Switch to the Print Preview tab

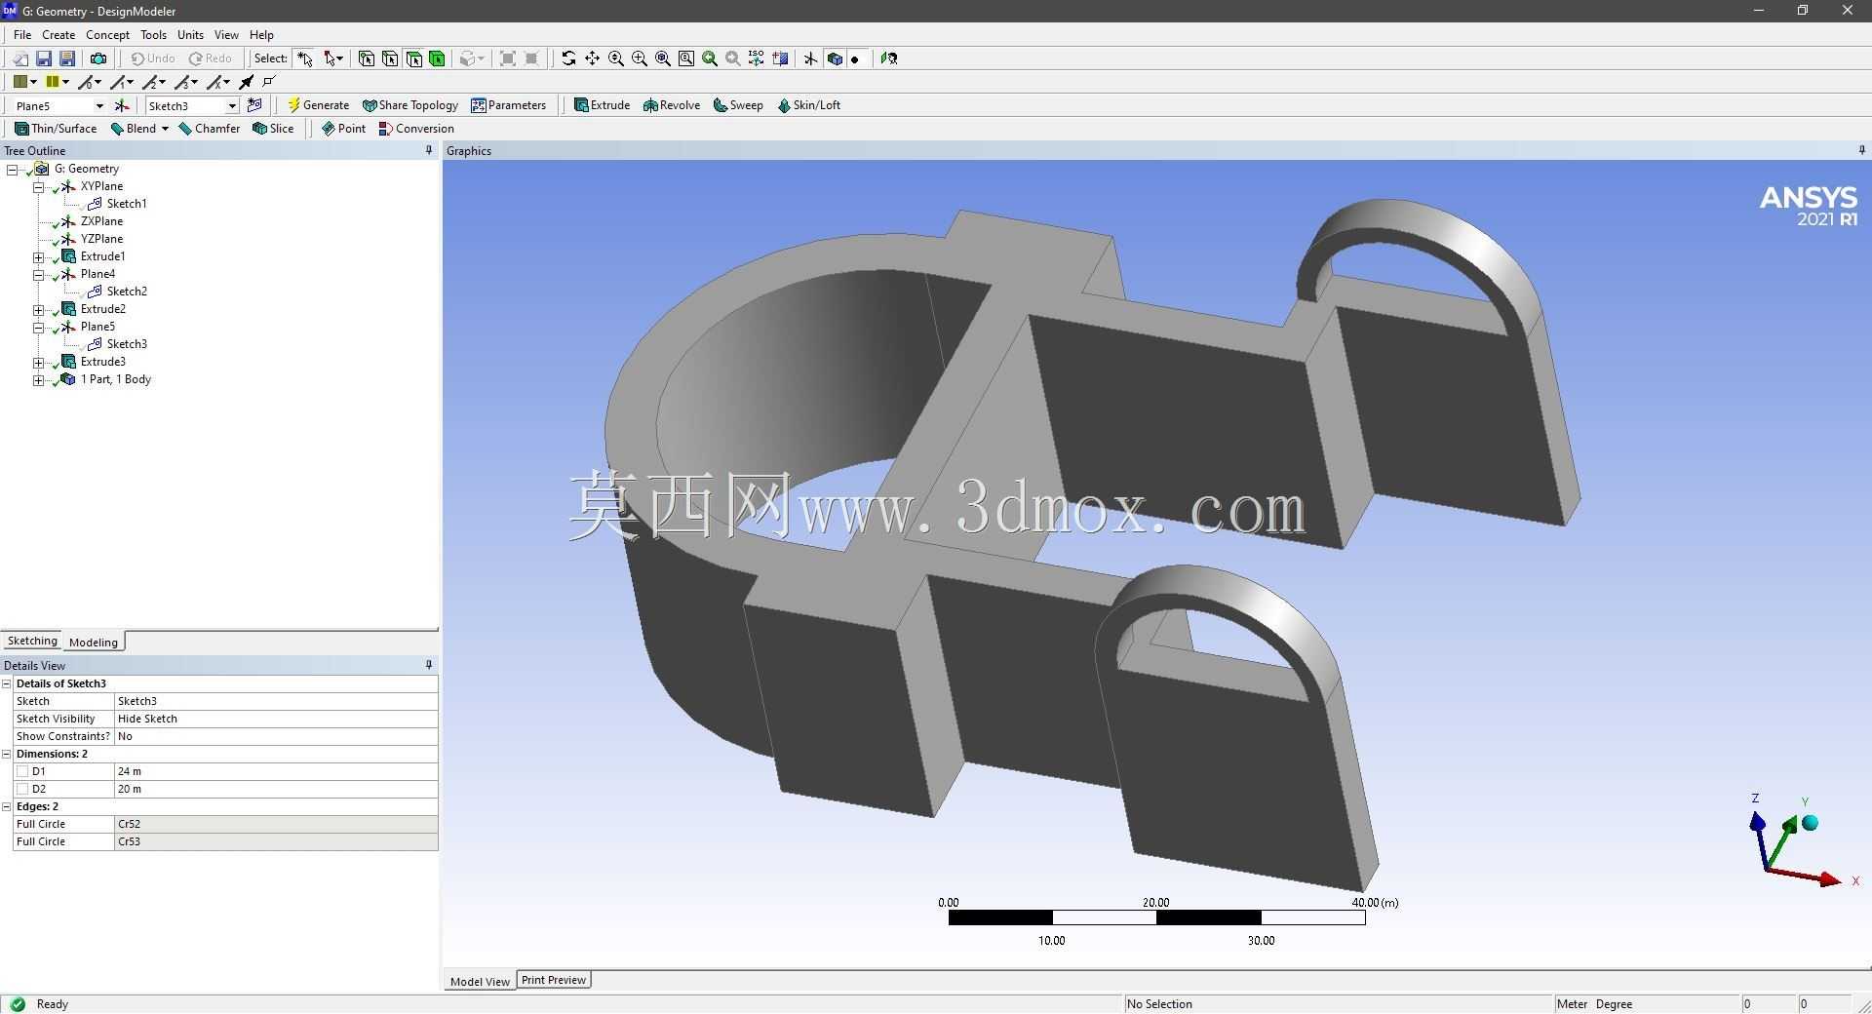click(x=554, y=980)
